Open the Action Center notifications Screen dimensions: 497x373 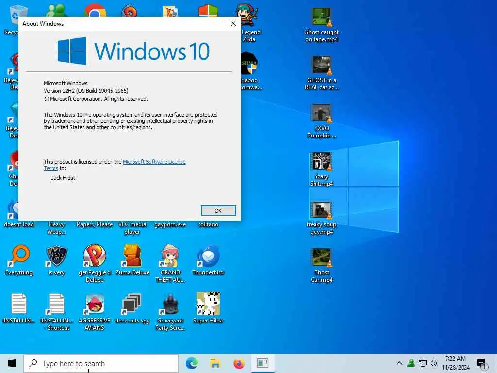click(481, 364)
